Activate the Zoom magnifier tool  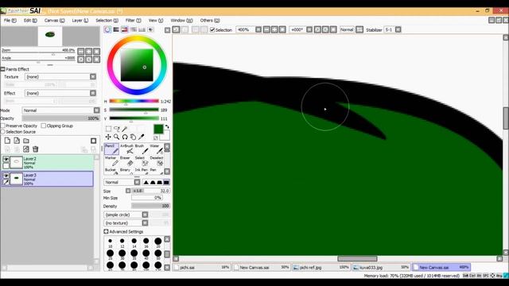click(x=117, y=137)
